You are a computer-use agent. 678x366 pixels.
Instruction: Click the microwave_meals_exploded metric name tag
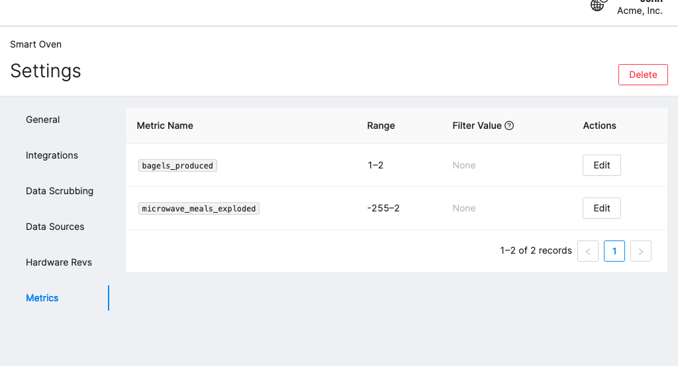[x=199, y=209]
